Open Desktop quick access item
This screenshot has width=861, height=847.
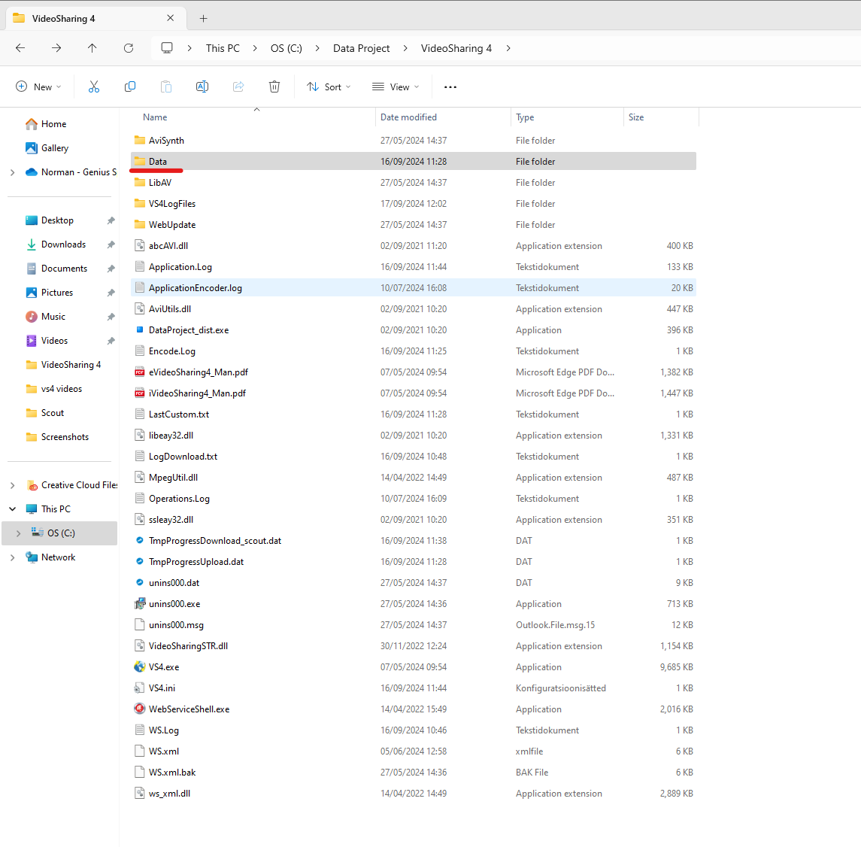(x=57, y=220)
